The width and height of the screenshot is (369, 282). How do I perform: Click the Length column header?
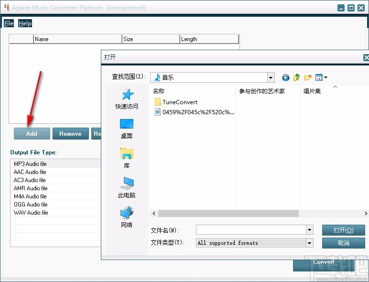[x=209, y=39]
